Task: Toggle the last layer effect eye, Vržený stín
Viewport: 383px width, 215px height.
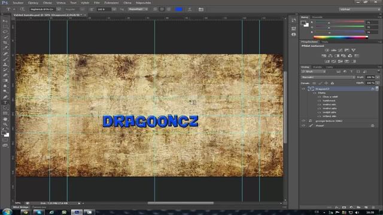Action: click(319, 116)
